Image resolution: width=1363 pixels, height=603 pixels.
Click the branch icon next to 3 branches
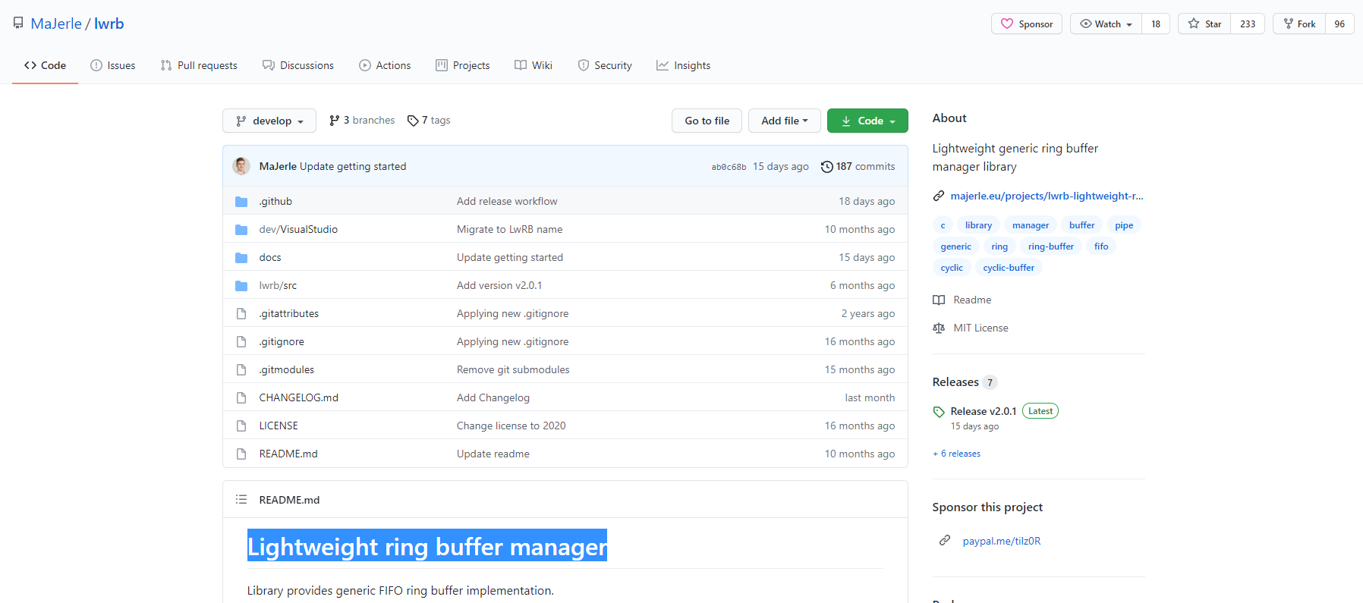coord(334,121)
